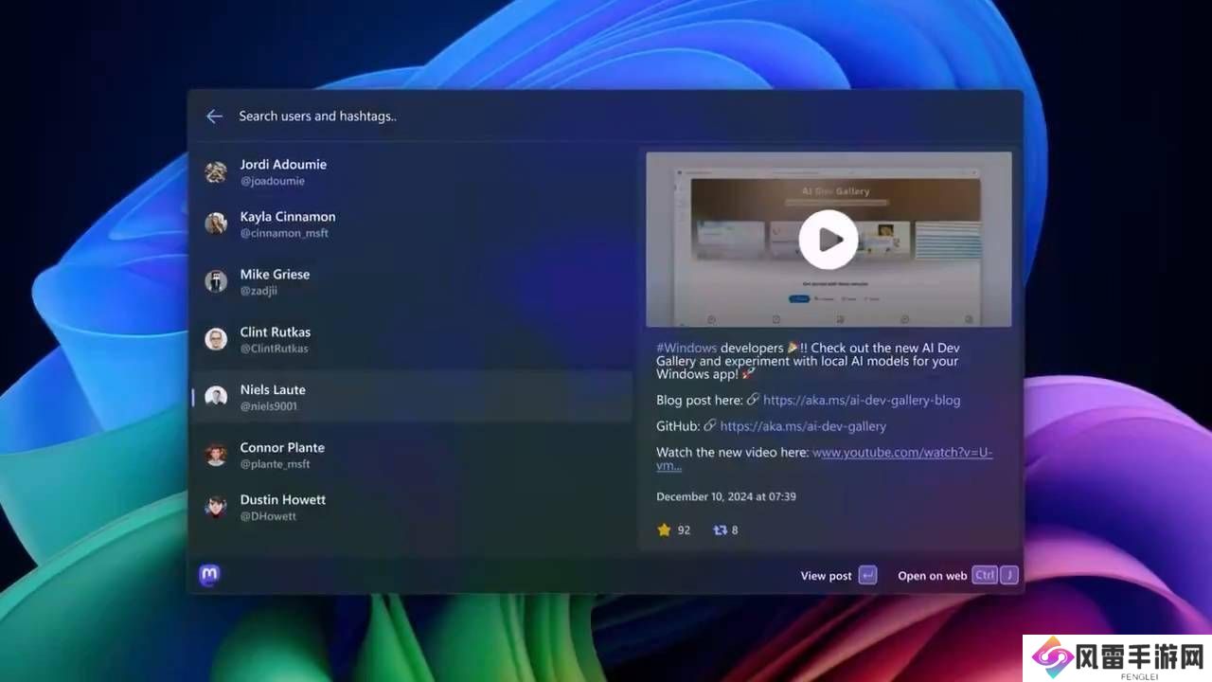1212x682 pixels.
Task: Play the AI Dev Gallery video
Action: (x=829, y=240)
